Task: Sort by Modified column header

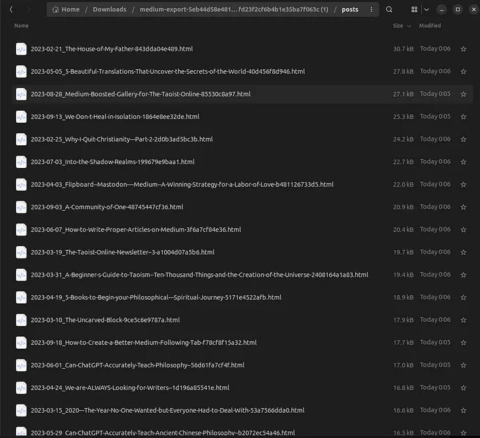Action: [430, 26]
